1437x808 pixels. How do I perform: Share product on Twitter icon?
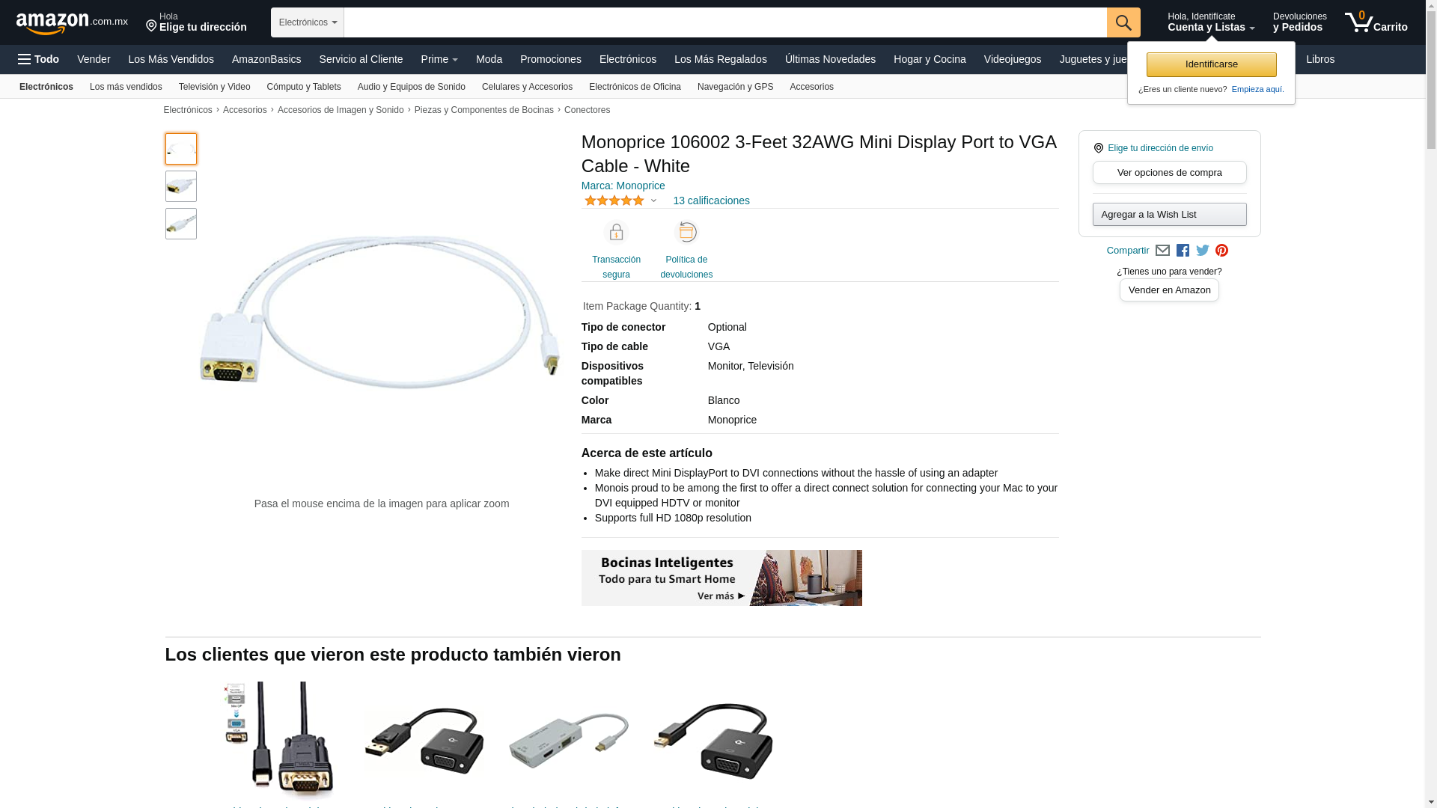pyautogui.click(x=1203, y=251)
